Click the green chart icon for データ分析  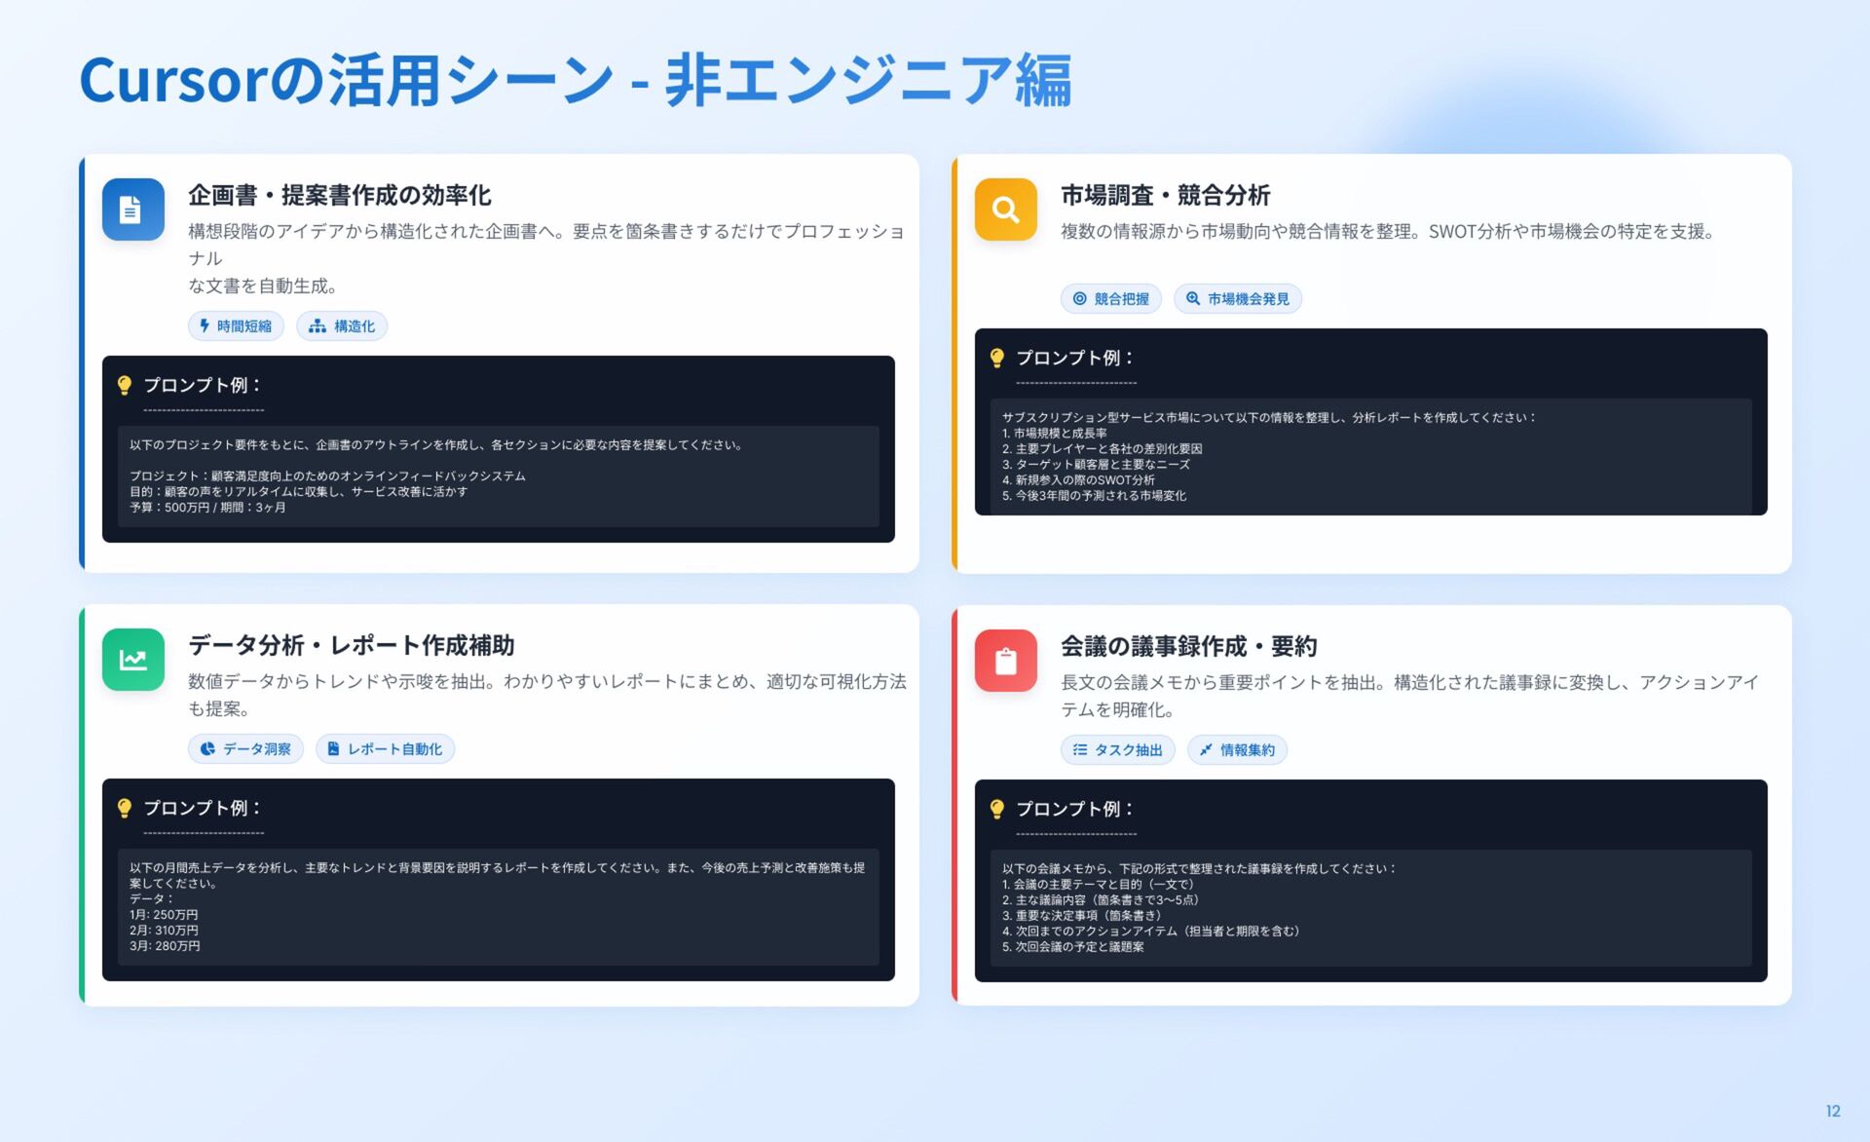(133, 660)
